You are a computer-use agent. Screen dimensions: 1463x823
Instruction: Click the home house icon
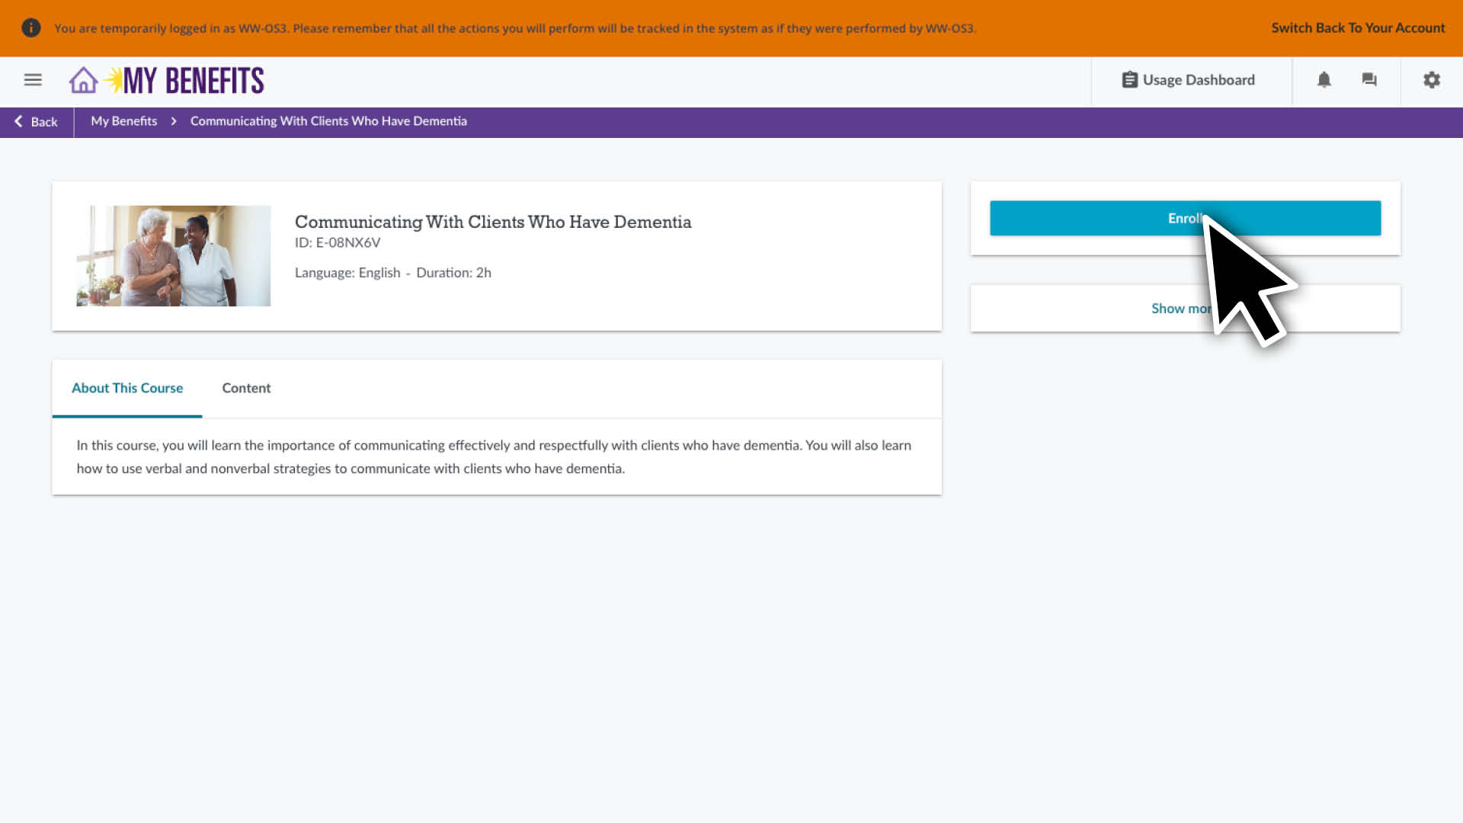click(83, 80)
